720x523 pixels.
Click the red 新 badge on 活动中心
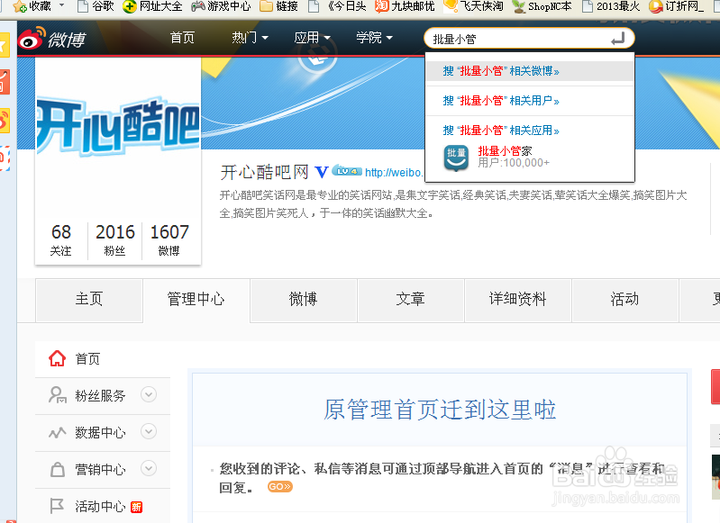(x=136, y=507)
